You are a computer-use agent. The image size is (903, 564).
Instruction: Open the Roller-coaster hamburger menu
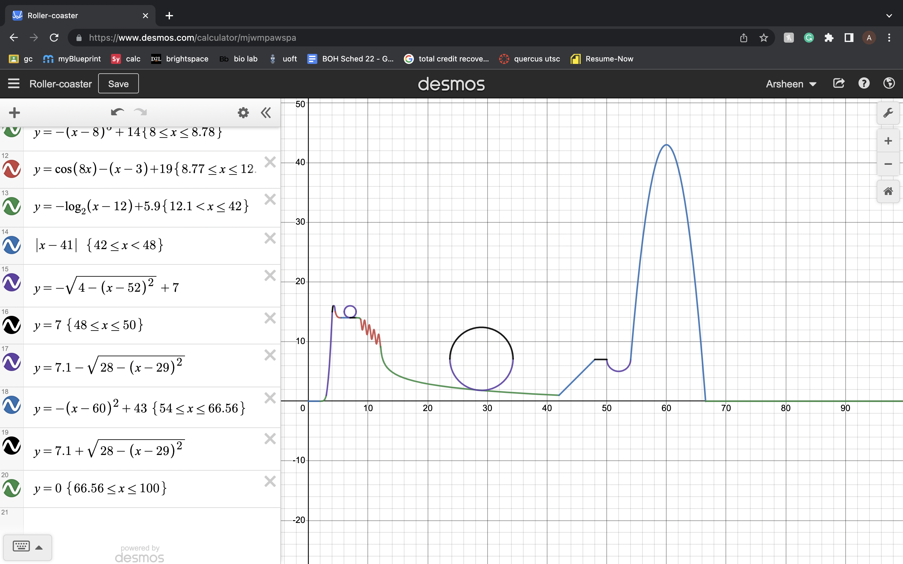point(14,84)
